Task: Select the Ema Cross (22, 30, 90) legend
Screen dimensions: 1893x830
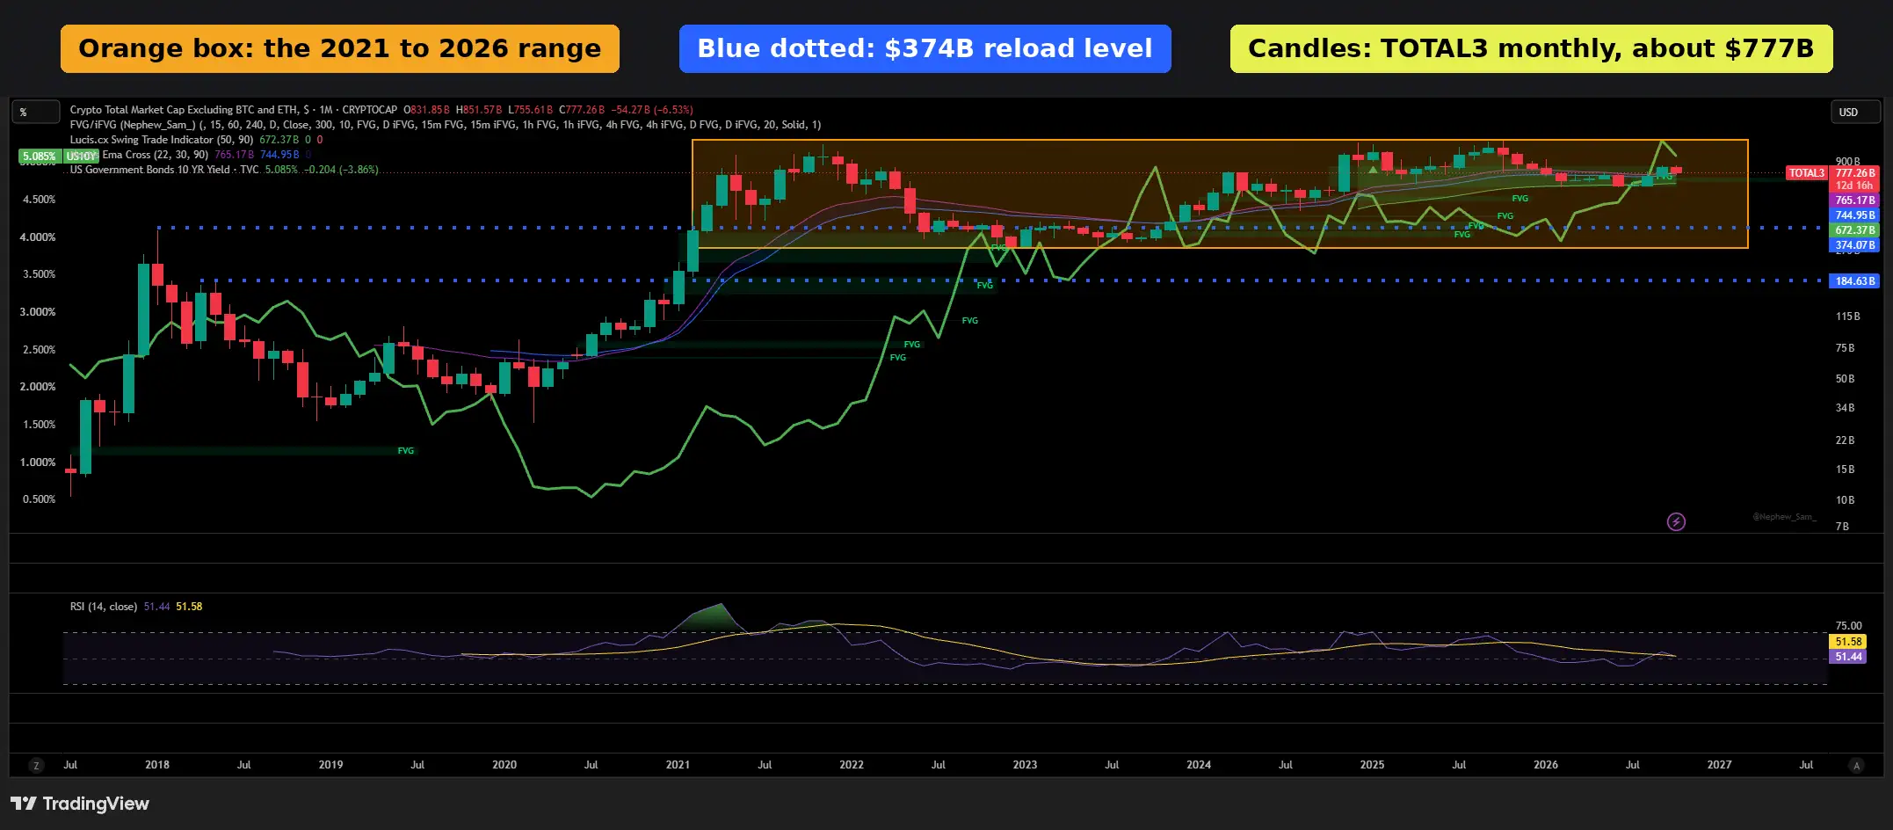Action: pyautogui.click(x=156, y=155)
